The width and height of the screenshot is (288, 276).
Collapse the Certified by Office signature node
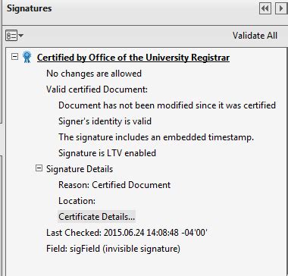pyautogui.click(x=15, y=57)
